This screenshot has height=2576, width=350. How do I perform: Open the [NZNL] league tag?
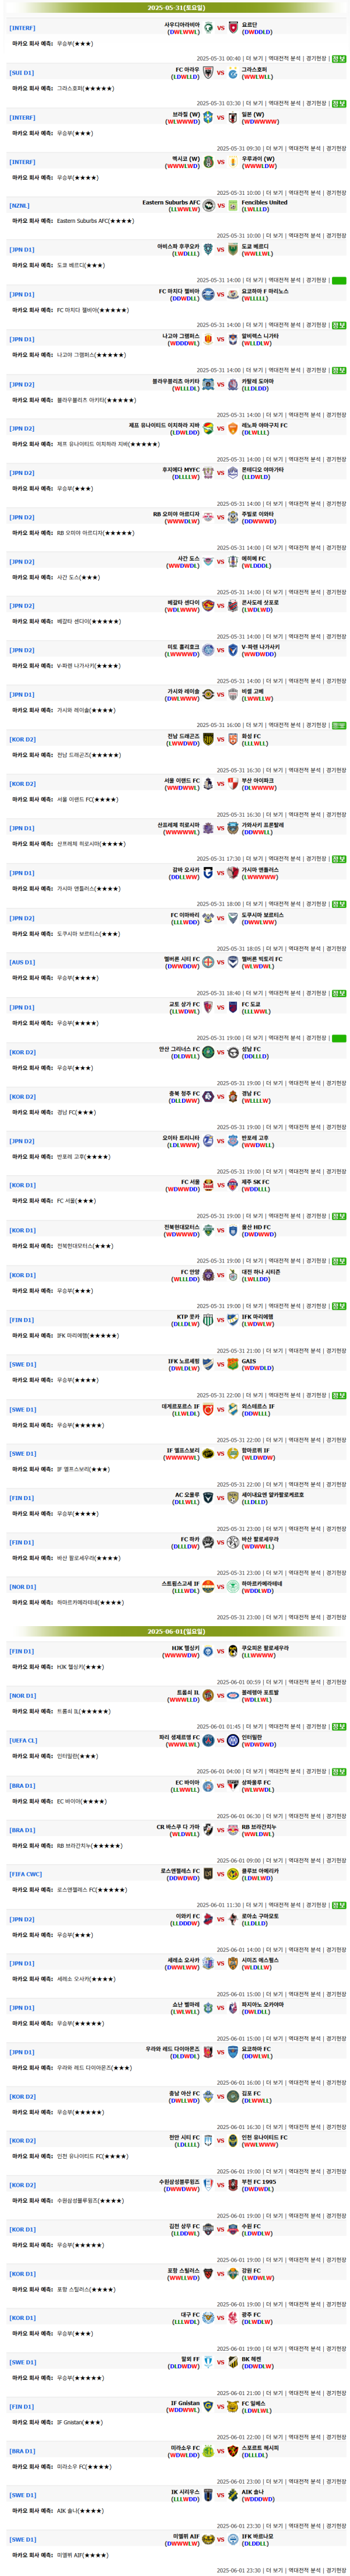tap(20, 206)
